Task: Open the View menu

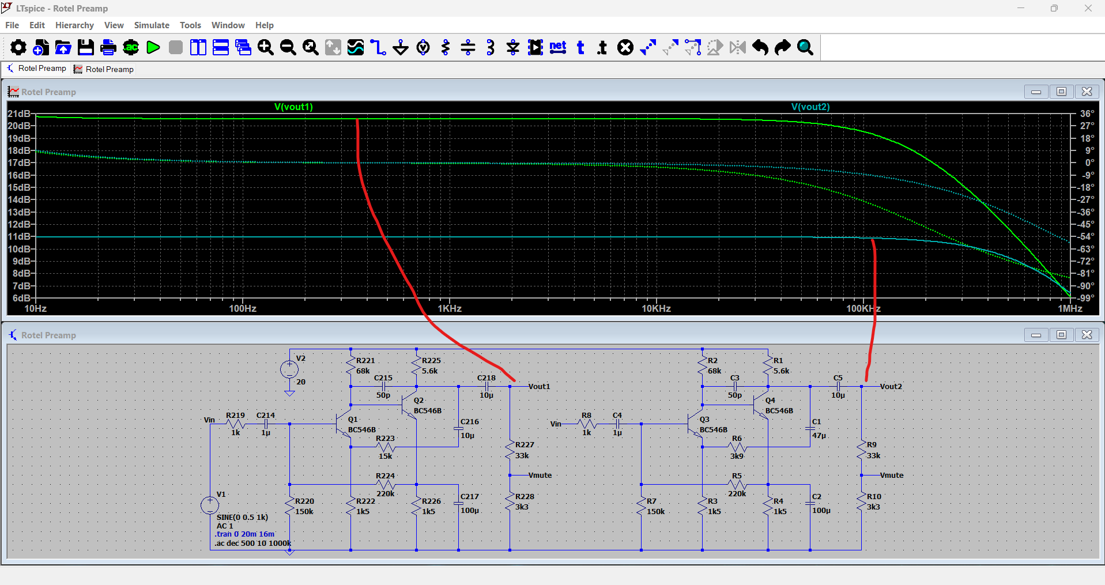Action: coord(114,25)
